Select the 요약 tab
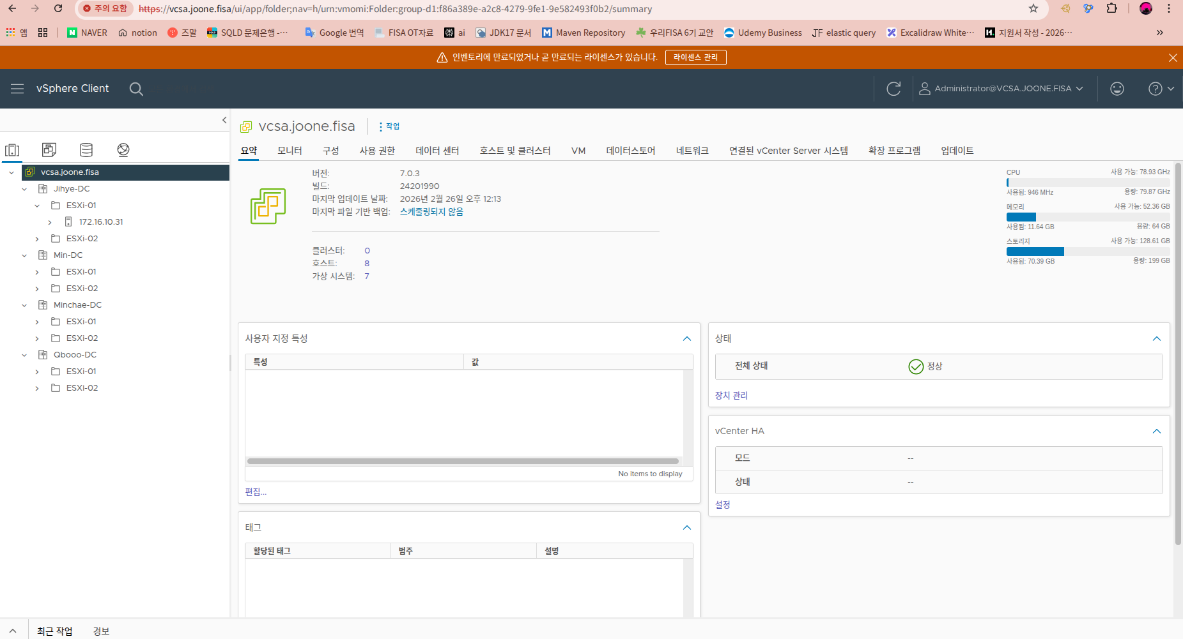Screen dimensions: 1183x639 [249, 151]
